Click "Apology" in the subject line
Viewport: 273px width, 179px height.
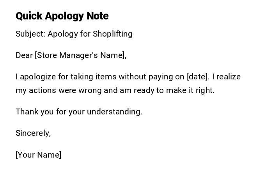[63, 34]
